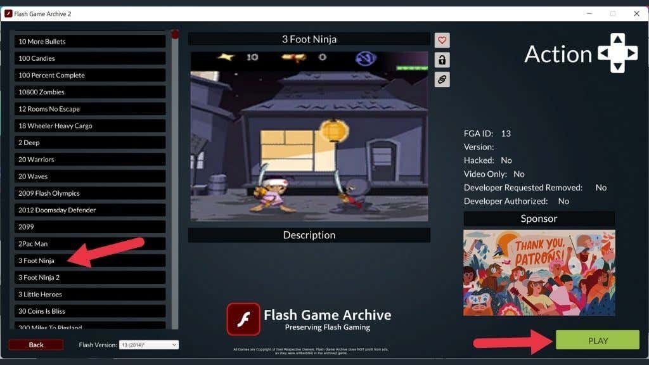Click the Description header bar
The height and width of the screenshot is (365, 649).
tap(309, 235)
